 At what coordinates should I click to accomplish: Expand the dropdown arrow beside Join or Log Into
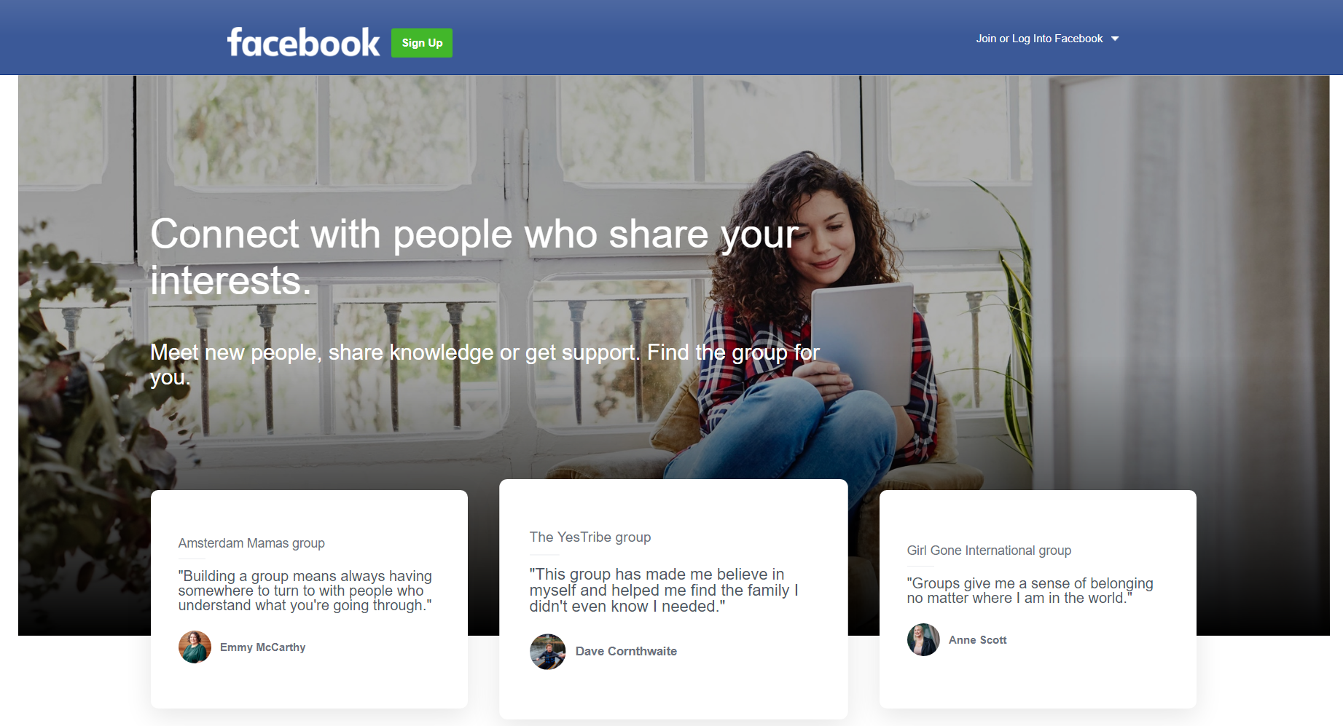coord(1115,39)
